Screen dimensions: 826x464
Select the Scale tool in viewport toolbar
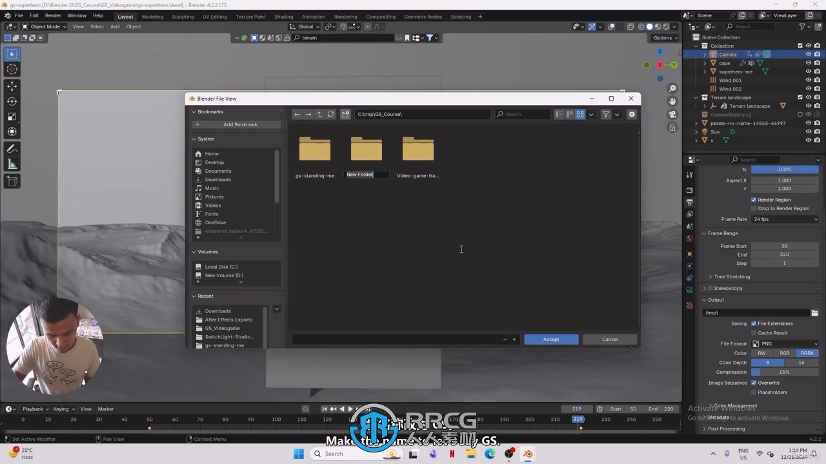pyautogui.click(x=12, y=117)
